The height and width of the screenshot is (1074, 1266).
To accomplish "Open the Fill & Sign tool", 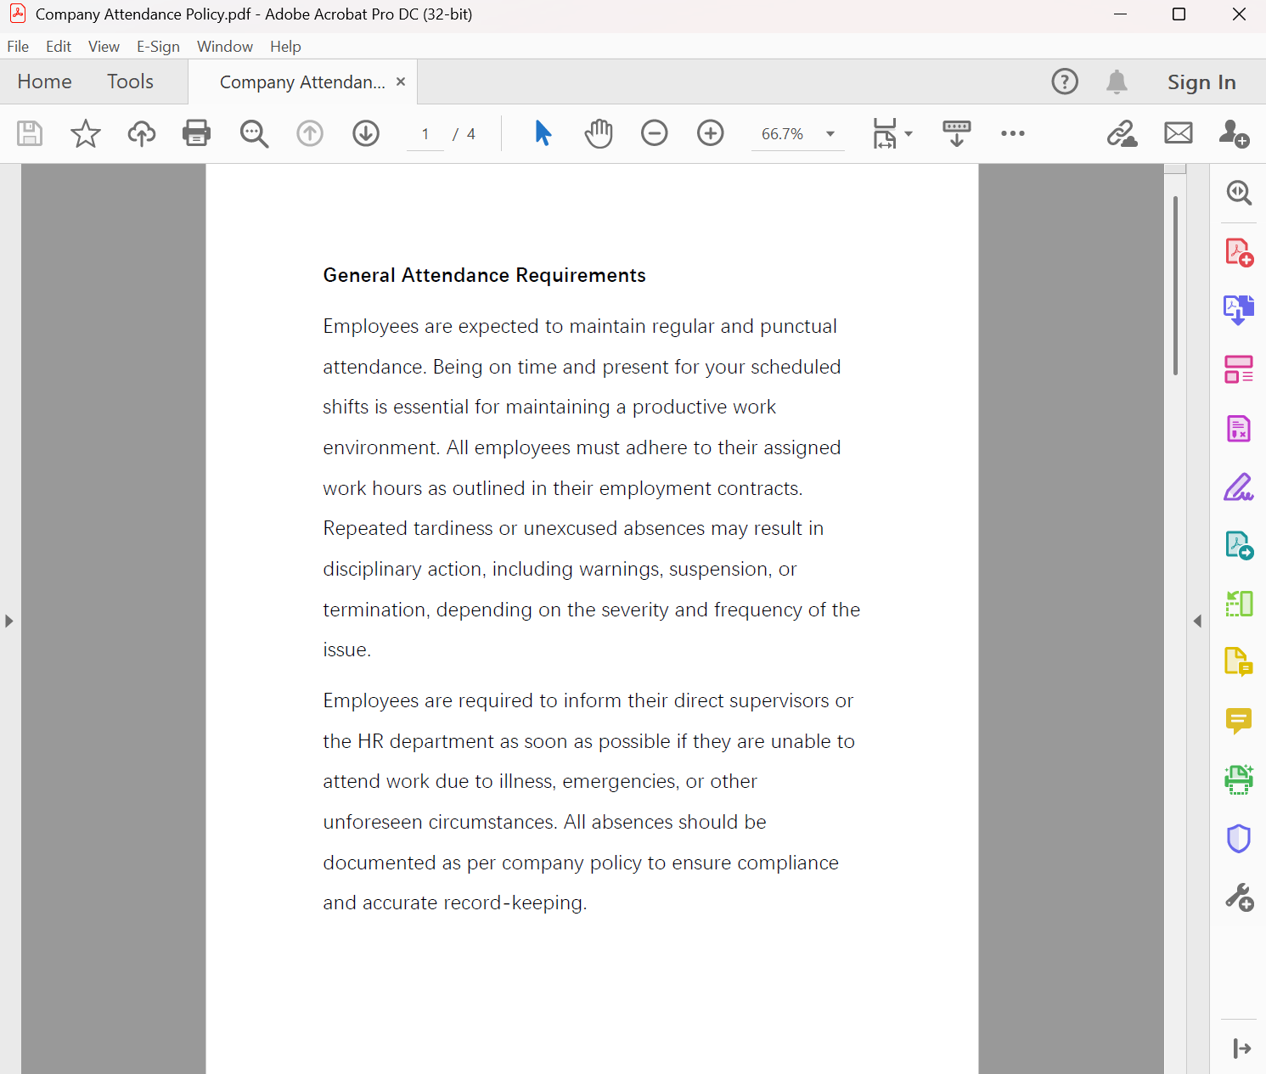I will pyautogui.click(x=1239, y=486).
